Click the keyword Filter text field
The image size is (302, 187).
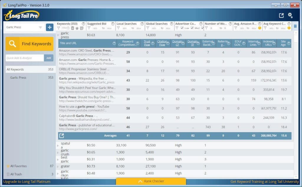[x=65, y=28]
